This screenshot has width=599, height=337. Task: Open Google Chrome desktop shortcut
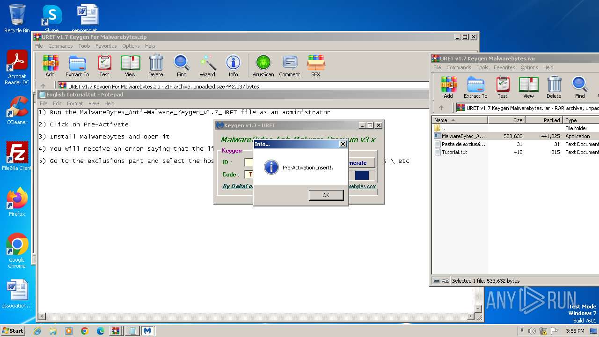17,251
